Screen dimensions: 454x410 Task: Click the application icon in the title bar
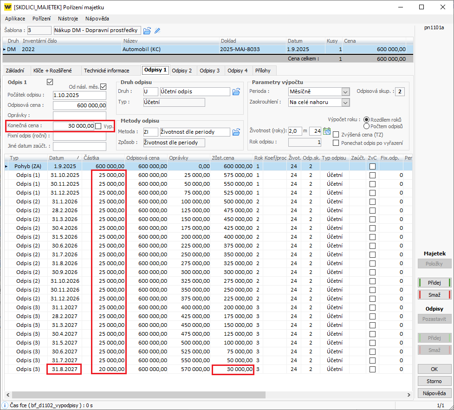click(x=7, y=7)
